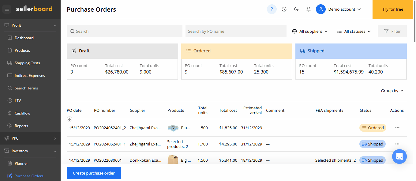416x181 pixels.
Task: Open the chat support bubble
Action: tap(399, 156)
